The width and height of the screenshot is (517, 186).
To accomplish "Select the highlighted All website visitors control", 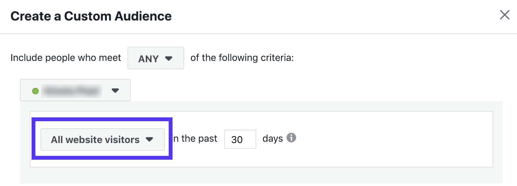I will click(x=102, y=139).
